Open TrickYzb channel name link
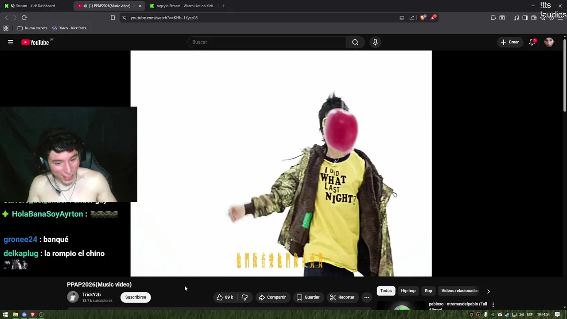 pos(91,295)
